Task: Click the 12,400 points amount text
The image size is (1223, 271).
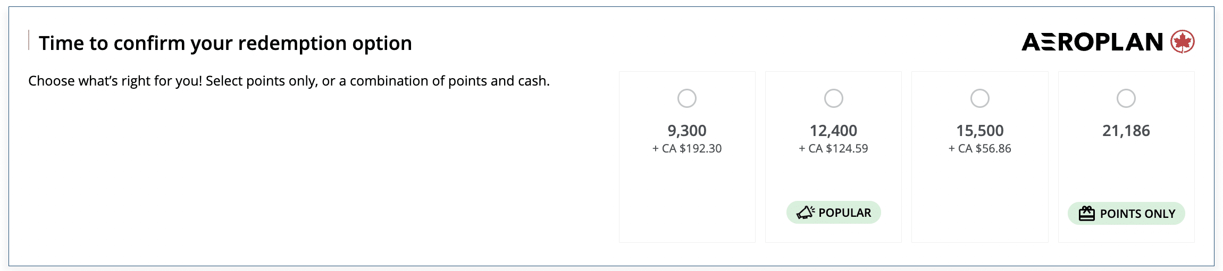Action: [x=833, y=131]
